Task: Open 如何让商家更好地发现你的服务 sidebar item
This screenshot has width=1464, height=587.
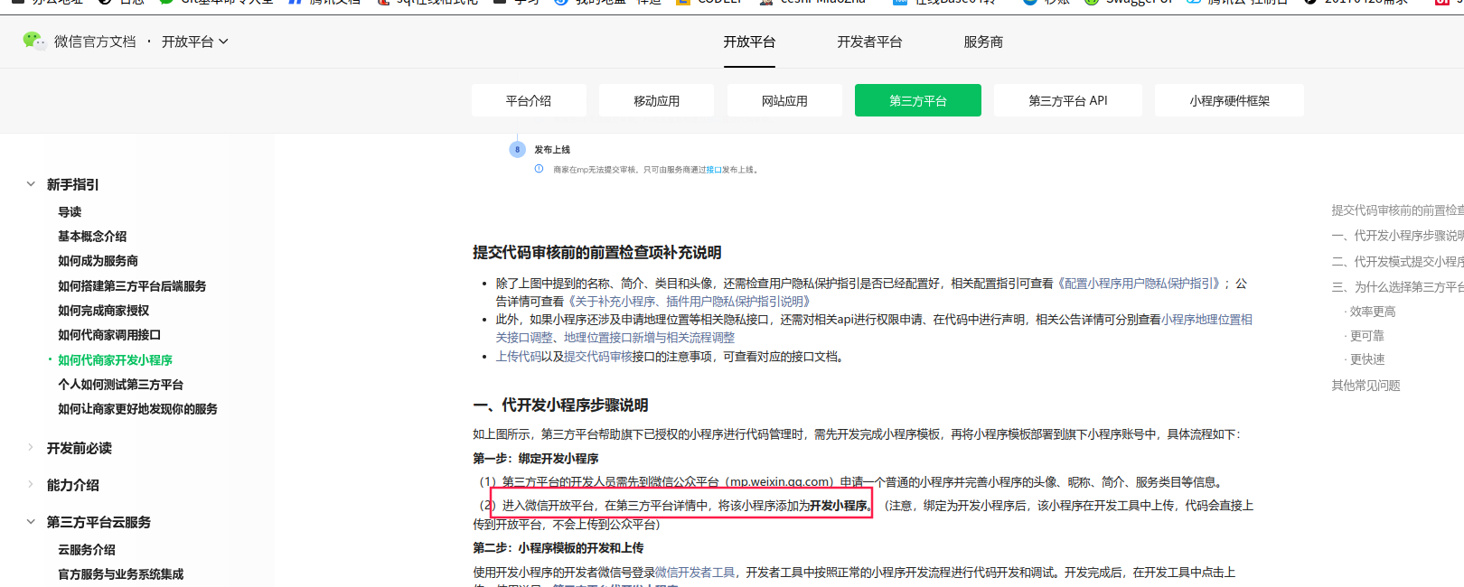Action: click(x=137, y=409)
